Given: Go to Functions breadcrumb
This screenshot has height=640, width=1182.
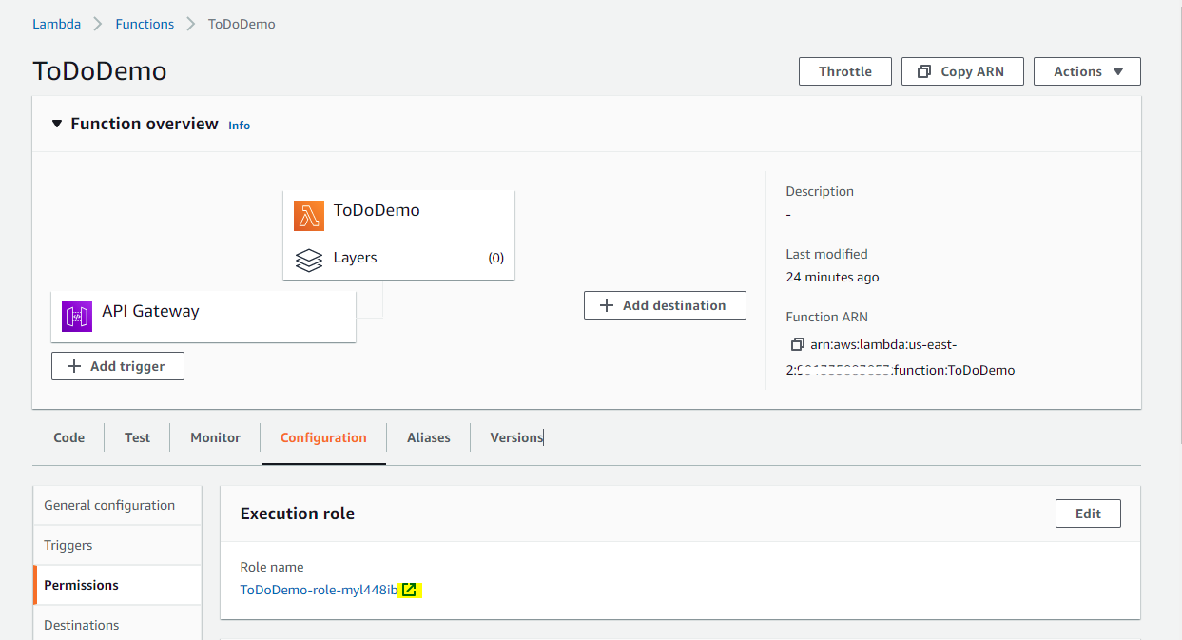Looking at the screenshot, I should 145,24.
